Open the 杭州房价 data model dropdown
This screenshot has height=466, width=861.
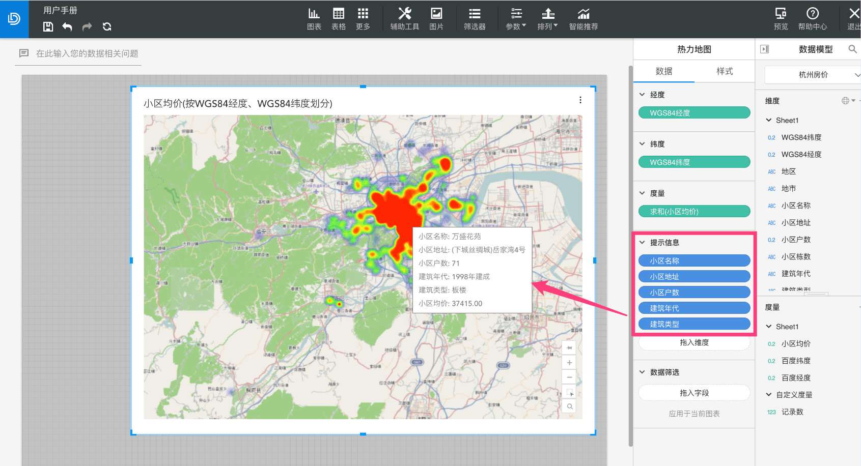click(813, 75)
